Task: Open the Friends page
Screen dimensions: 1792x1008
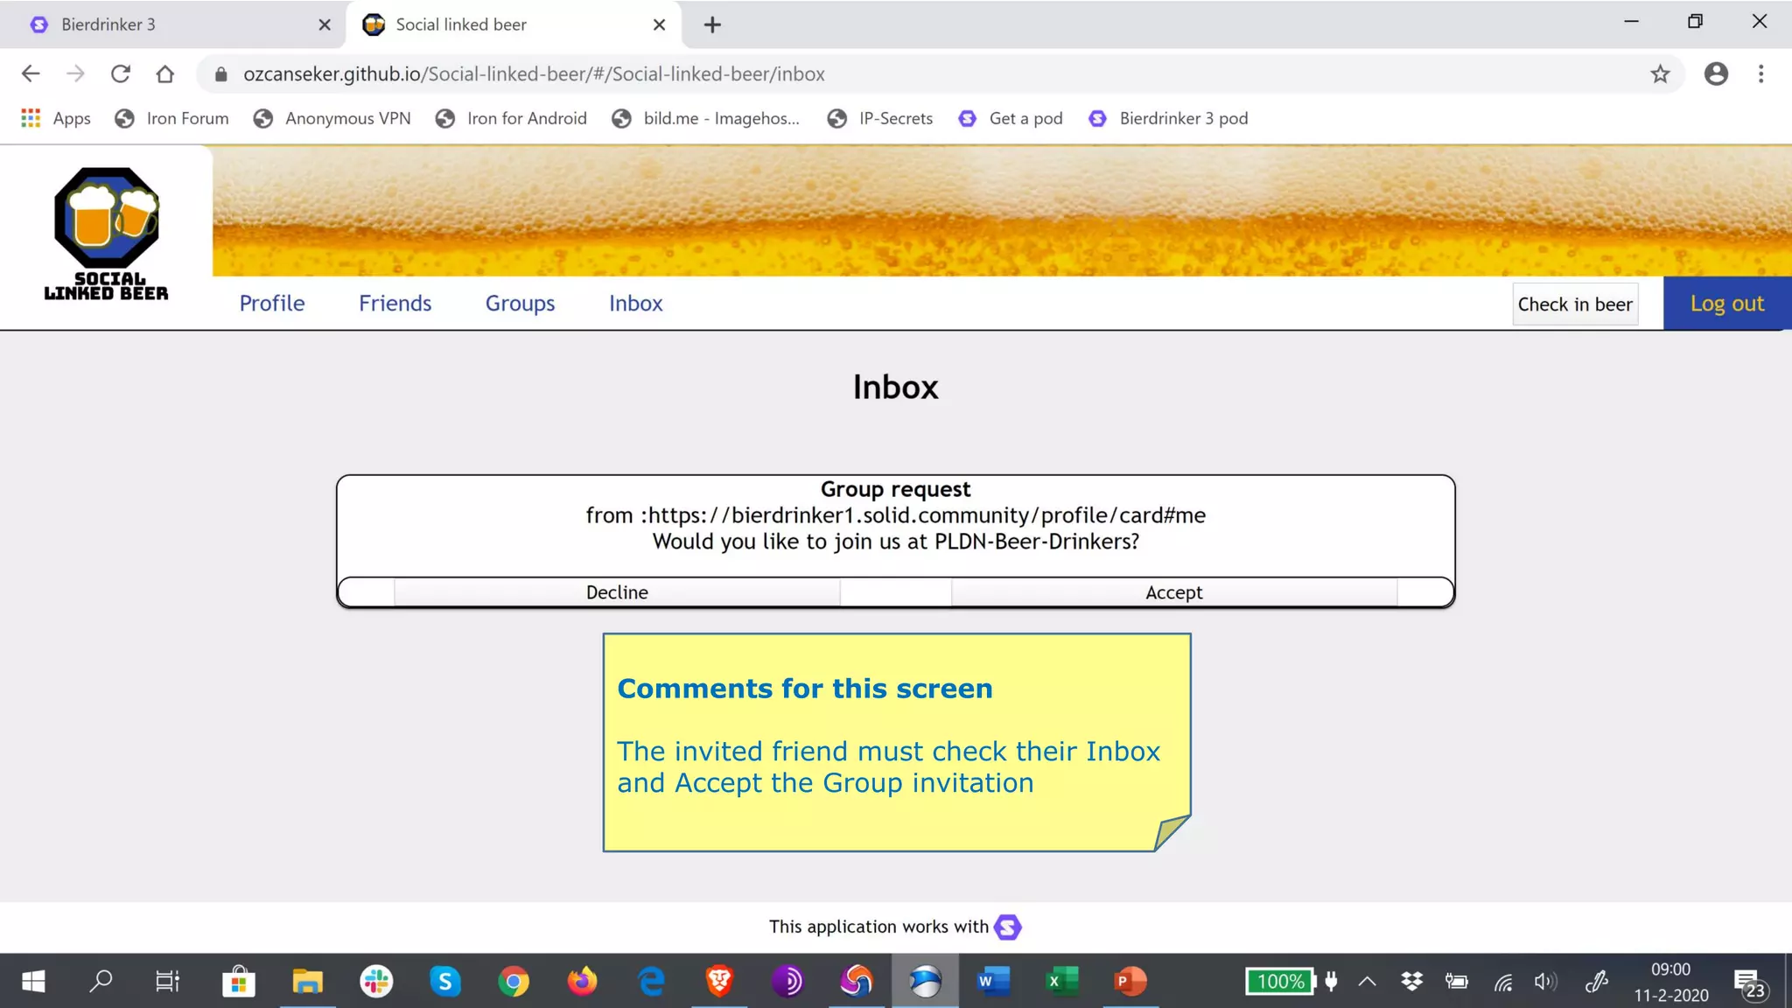Action: point(395,303)
